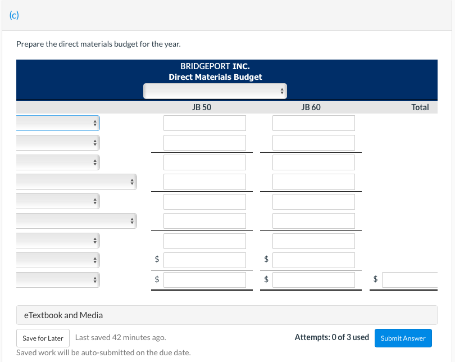Click the fifth row JB 60 input field
This screenshot has width=455, height=362.
point(313,202)
